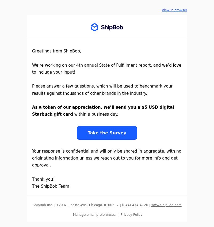
Task: Open Manage email preferences link
Action: pos(94,214)
